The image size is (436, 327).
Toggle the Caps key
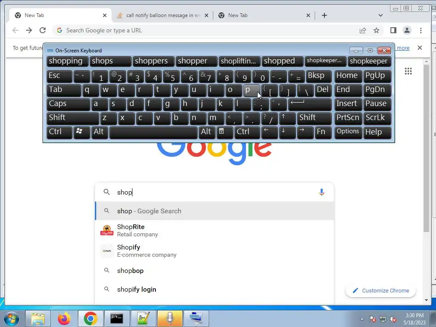point(69,104)
